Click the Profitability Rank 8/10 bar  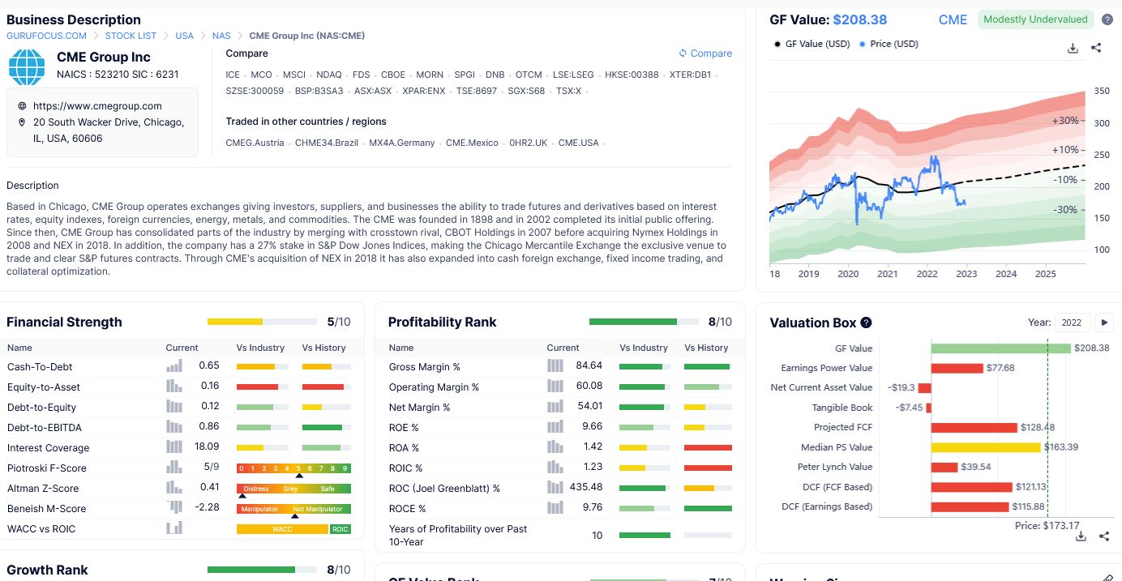tap(643, 322)
